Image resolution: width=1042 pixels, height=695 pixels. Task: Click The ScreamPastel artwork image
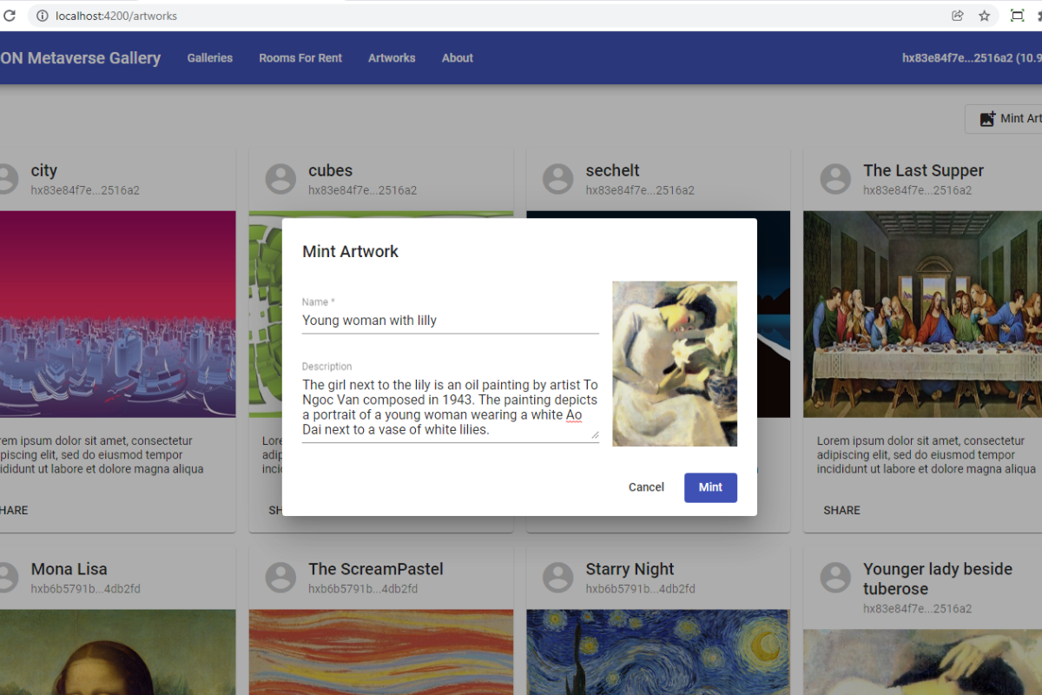point(381,652)
